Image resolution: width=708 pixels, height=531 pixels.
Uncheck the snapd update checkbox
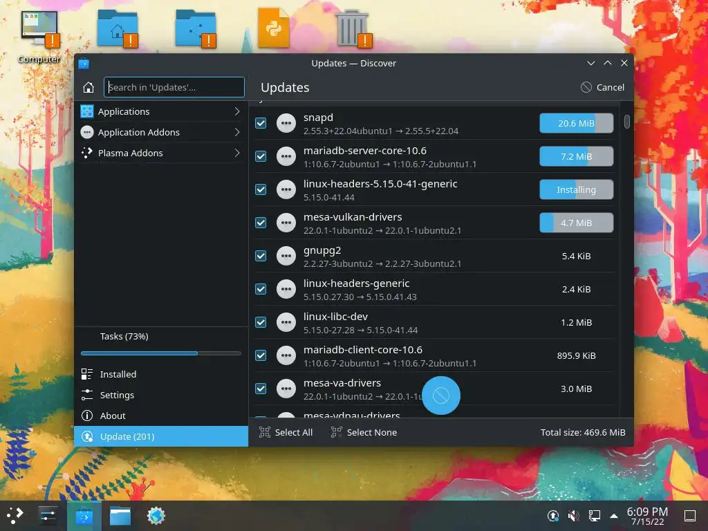click(x=261, y=123)
